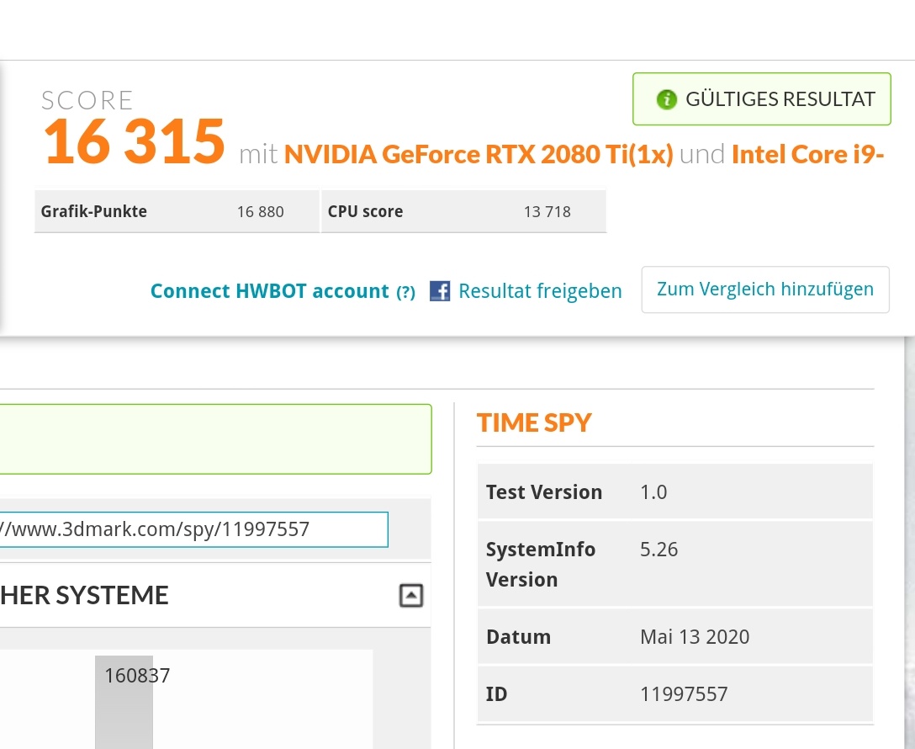This screenshot has width=915, height=749.
Task: Click the gray chart bar labeled 160837
Action: click(124, 703)
